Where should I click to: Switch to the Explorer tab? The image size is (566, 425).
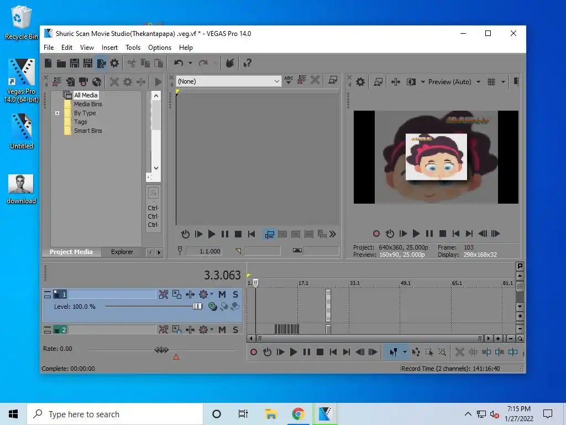click(x=122, y=252)
